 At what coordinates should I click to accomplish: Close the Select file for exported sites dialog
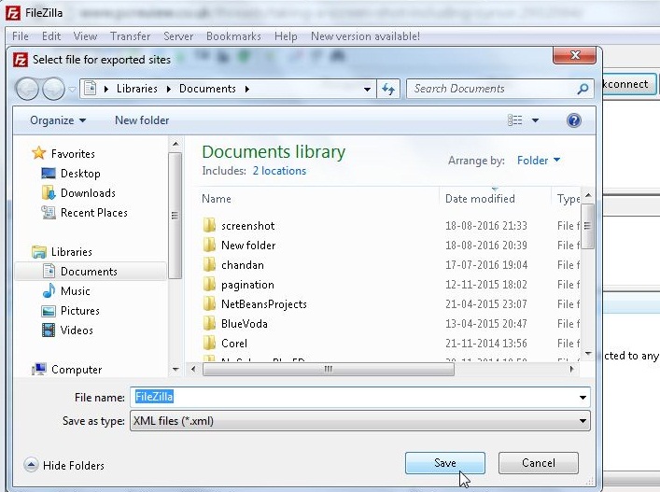click(x=574, y=55)
